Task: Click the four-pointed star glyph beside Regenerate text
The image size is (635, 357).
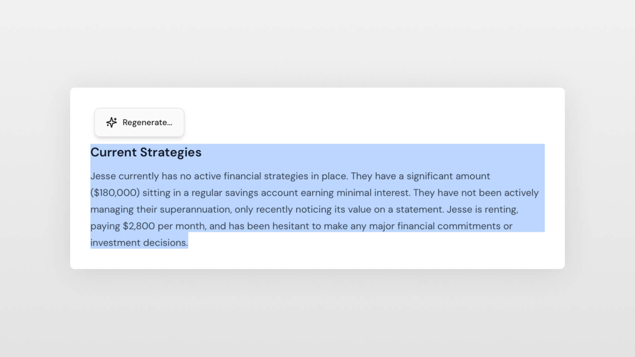Action: pyautogui.click(x=111, y=122)
